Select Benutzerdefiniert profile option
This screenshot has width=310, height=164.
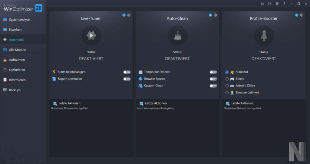(227, 93)
